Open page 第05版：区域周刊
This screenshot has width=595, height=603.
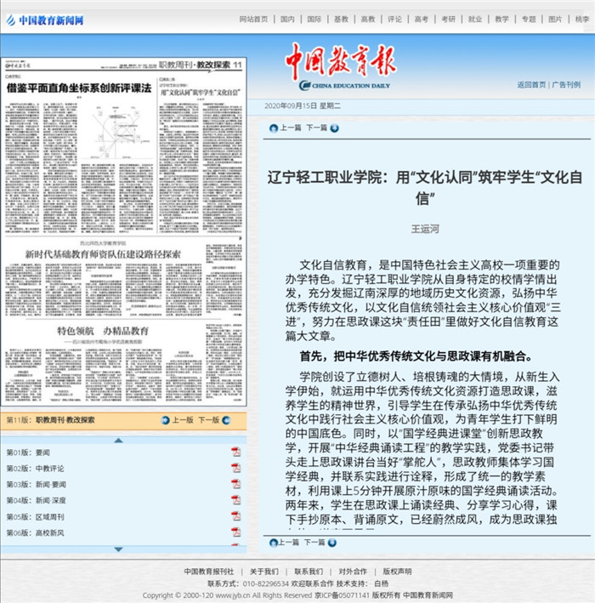(36, 517)
